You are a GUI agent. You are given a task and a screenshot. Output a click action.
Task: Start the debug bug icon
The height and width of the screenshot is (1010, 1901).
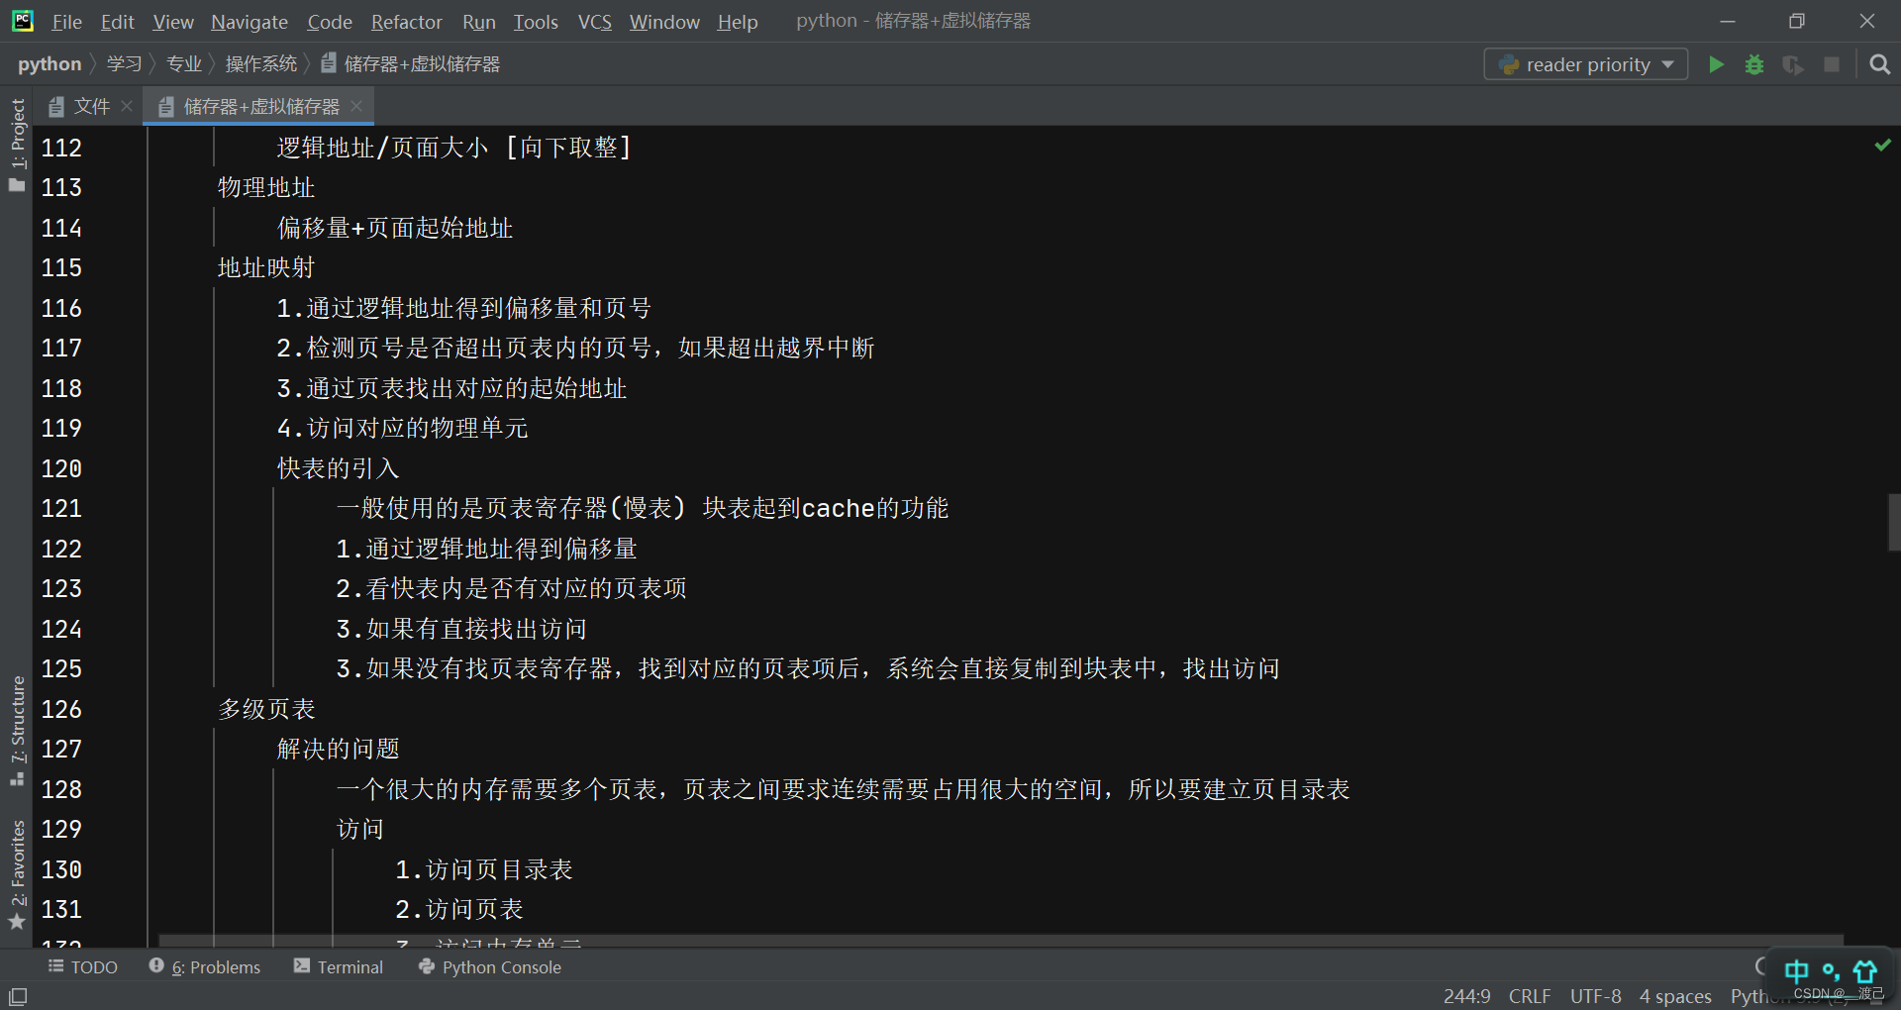coord(1754,64)
